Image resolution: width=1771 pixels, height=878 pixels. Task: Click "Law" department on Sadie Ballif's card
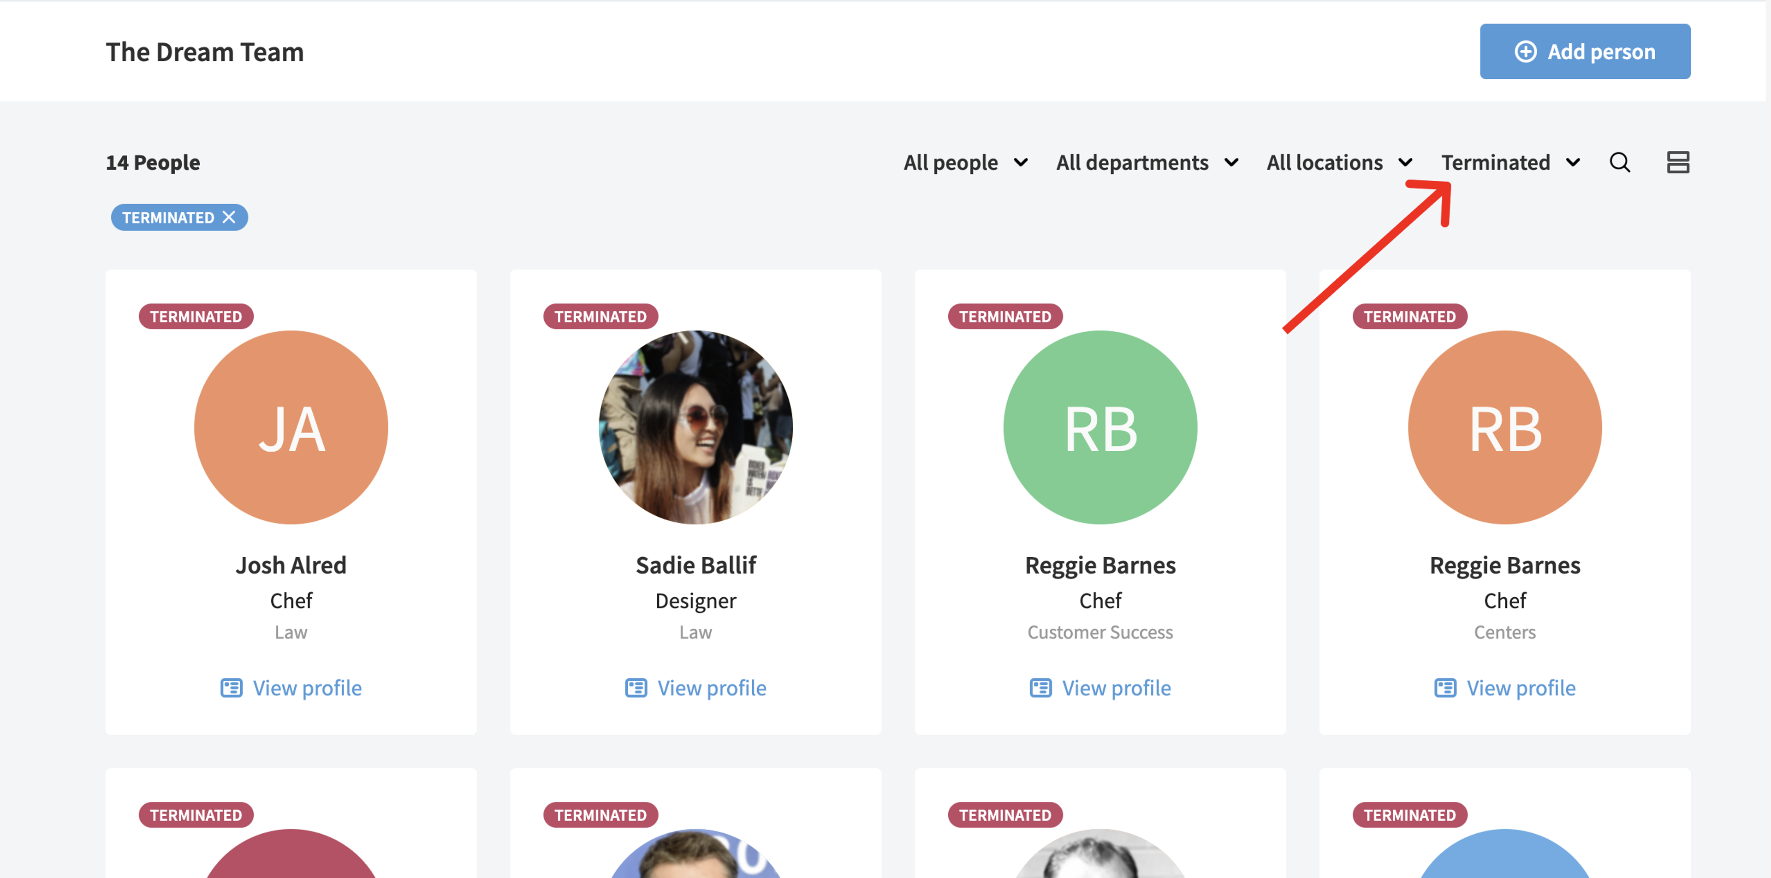point(696,632)
